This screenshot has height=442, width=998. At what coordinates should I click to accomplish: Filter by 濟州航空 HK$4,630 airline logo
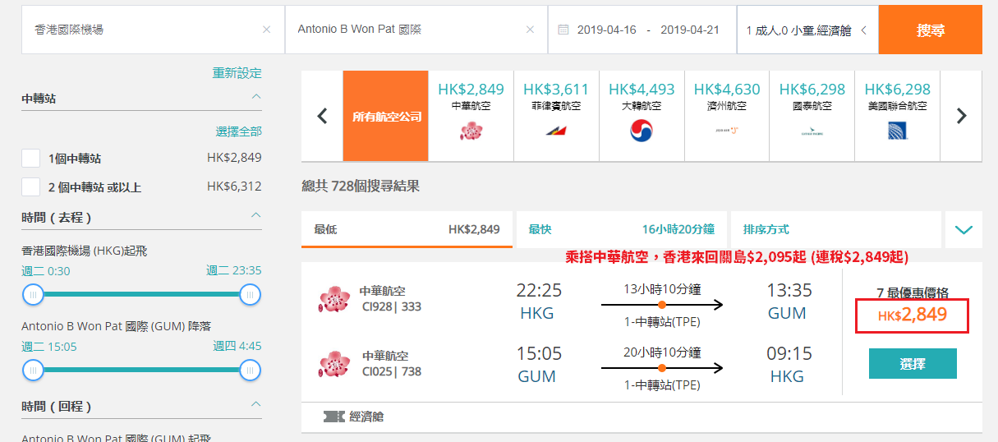tap(727, 130)
